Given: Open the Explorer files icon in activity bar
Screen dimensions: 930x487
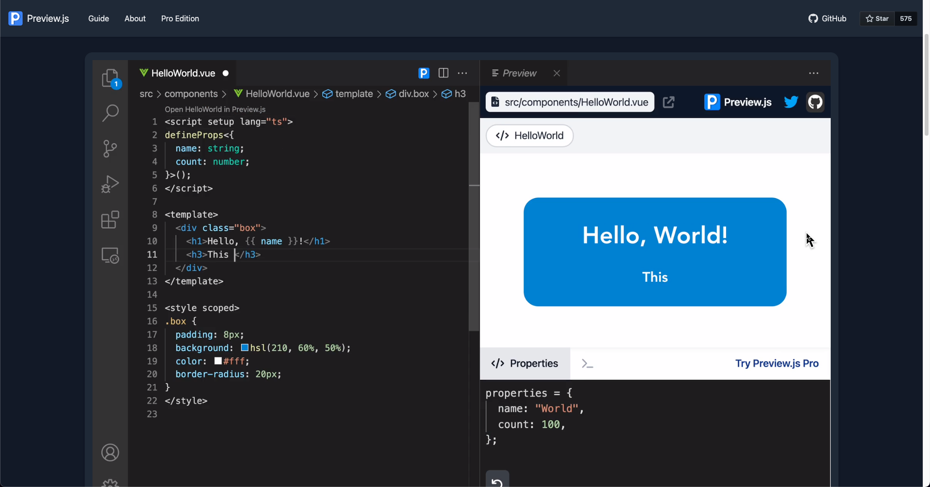Looking at the screenshot, I should [110, 78].
